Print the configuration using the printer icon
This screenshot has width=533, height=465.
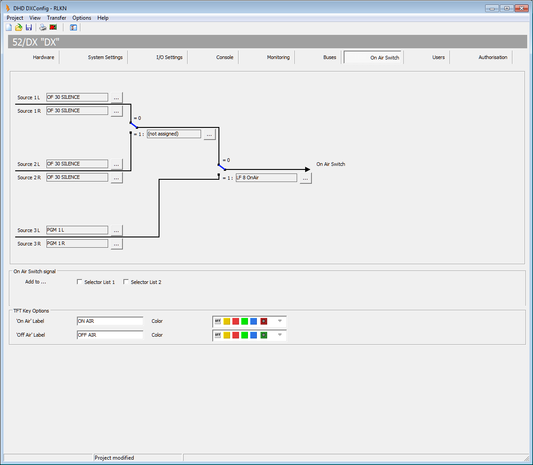tap(43, 28)
